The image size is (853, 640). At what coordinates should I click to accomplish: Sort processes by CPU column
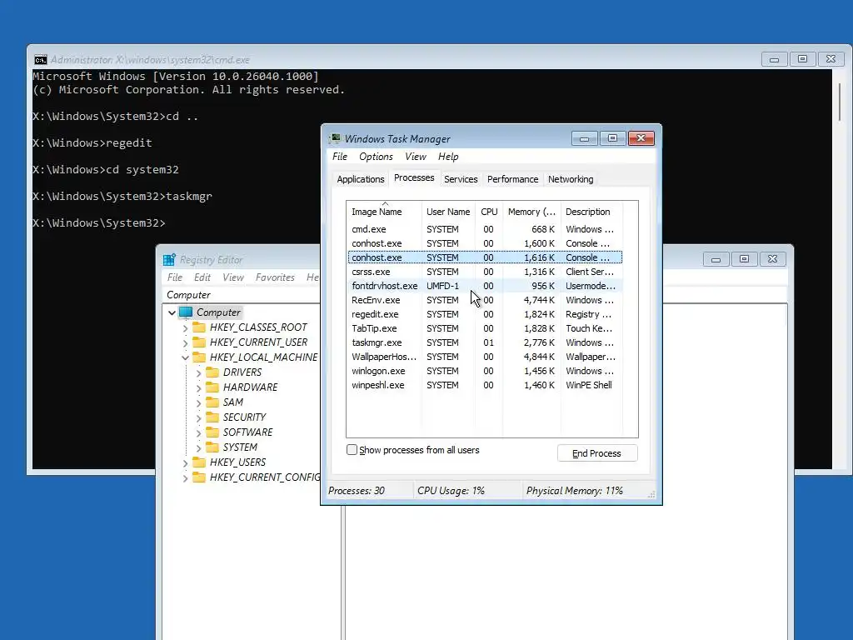(x=489, y=212)
